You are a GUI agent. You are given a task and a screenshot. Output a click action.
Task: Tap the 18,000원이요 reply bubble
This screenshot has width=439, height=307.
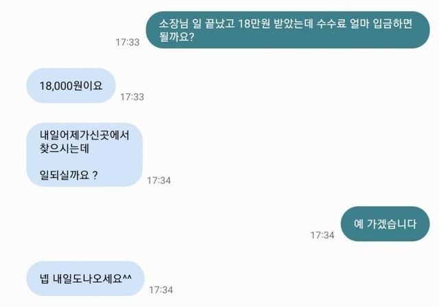[x=71, y=86]
